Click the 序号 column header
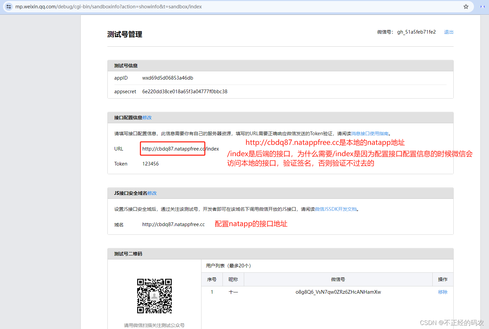 212,279
